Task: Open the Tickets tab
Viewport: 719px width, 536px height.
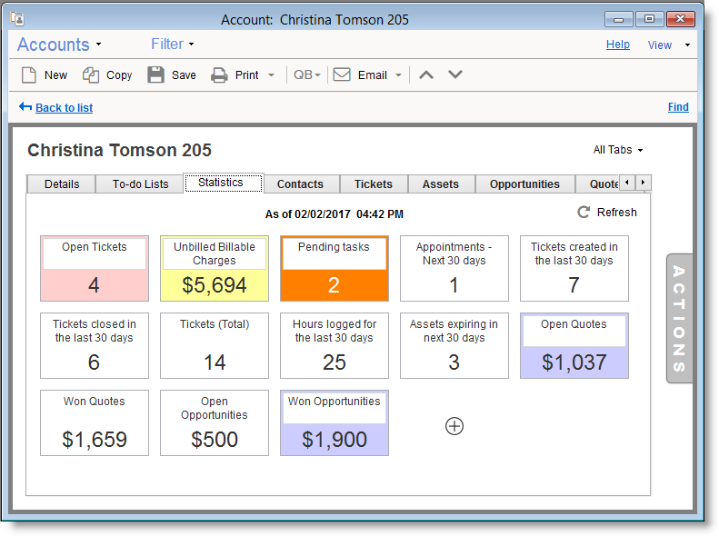Action: coord(374,184)
